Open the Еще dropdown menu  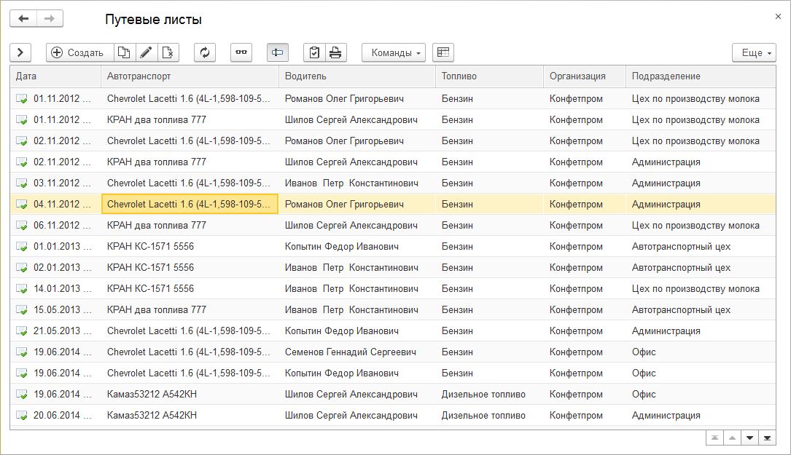(x=754, y=52)
